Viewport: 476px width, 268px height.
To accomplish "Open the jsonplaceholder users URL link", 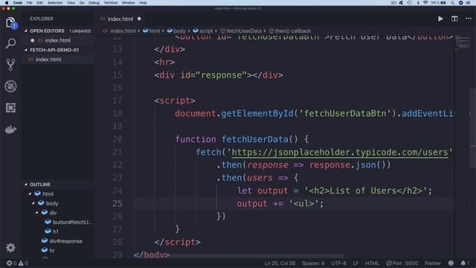I will point(340,152).
